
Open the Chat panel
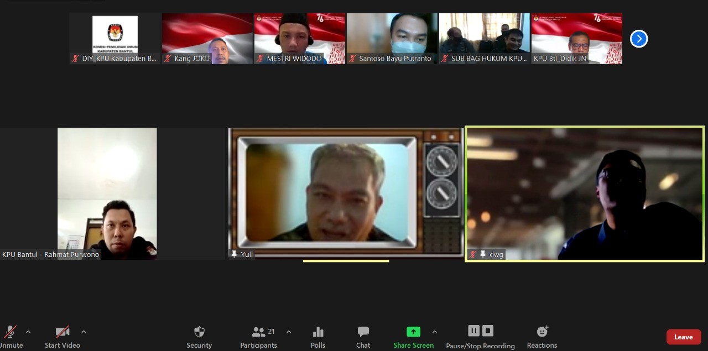[363, 332]
